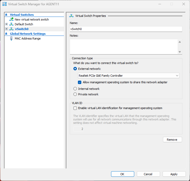Open the Realtek PCIe GbE adapter dropdown
This screenshot has width=190, height=181.
click(129, 76)
